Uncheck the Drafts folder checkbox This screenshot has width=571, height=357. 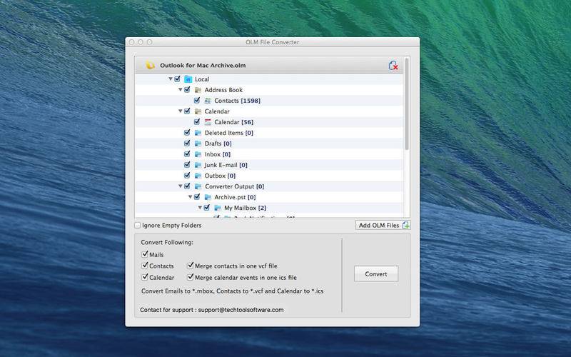(187, 144)
